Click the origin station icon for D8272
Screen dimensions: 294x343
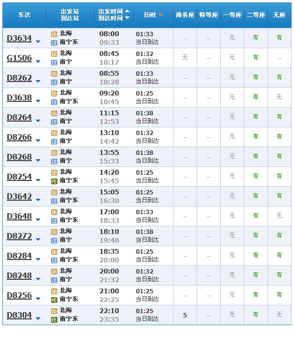pos(54,232)
